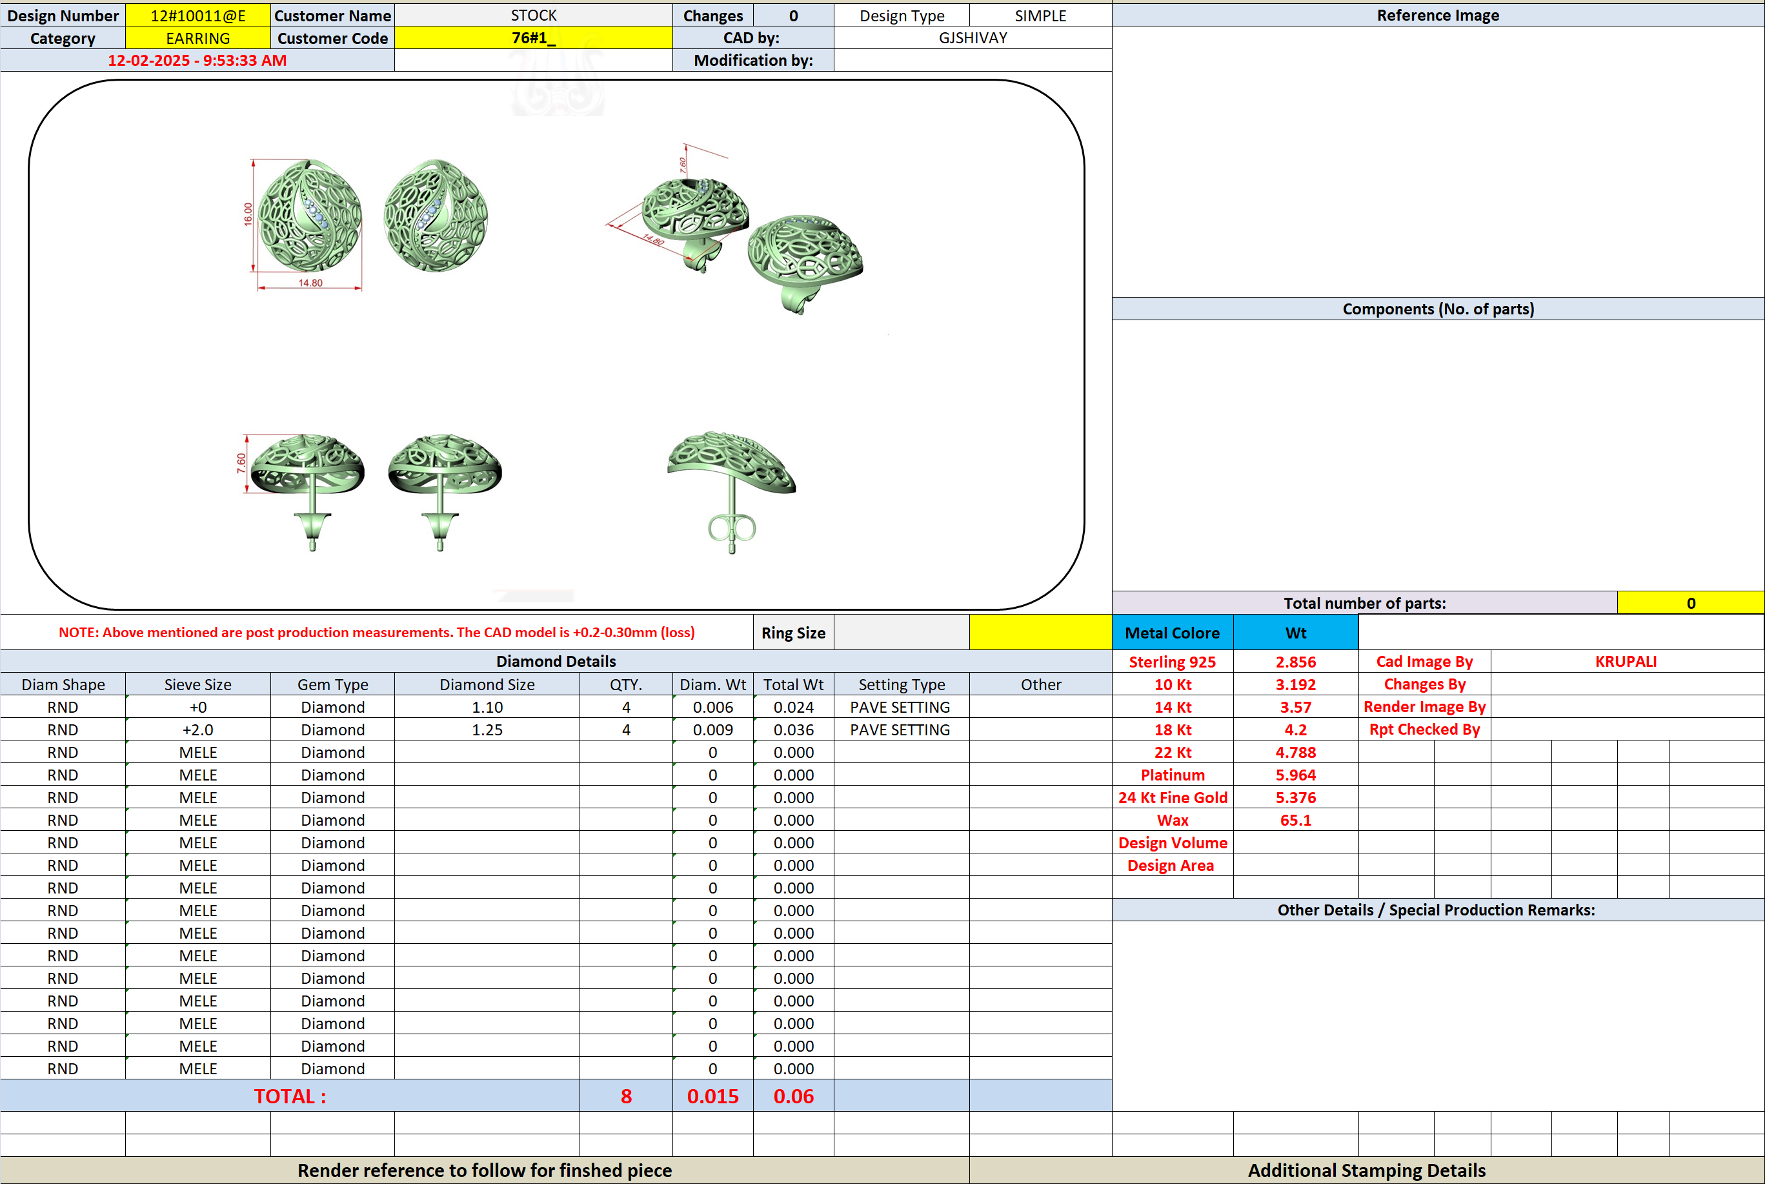Click the yellow total number of parts cell
The image size is (1765, 1184).
coord(1691,602)
